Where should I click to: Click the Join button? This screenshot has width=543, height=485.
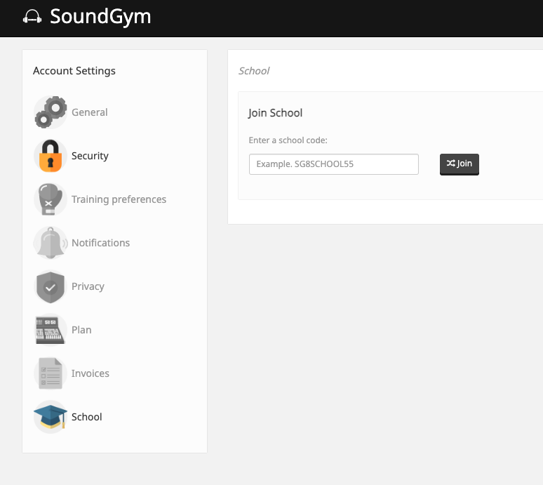[460, 164]
